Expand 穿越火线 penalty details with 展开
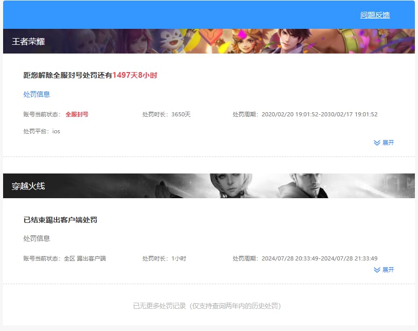 pos(384,270)
